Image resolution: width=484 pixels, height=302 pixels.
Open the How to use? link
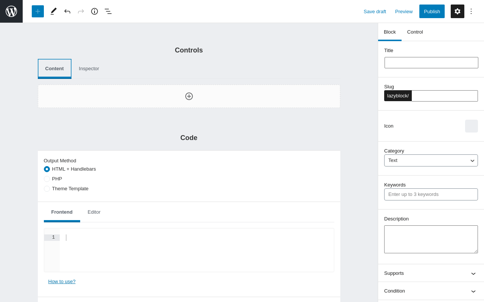click(62, 282)
